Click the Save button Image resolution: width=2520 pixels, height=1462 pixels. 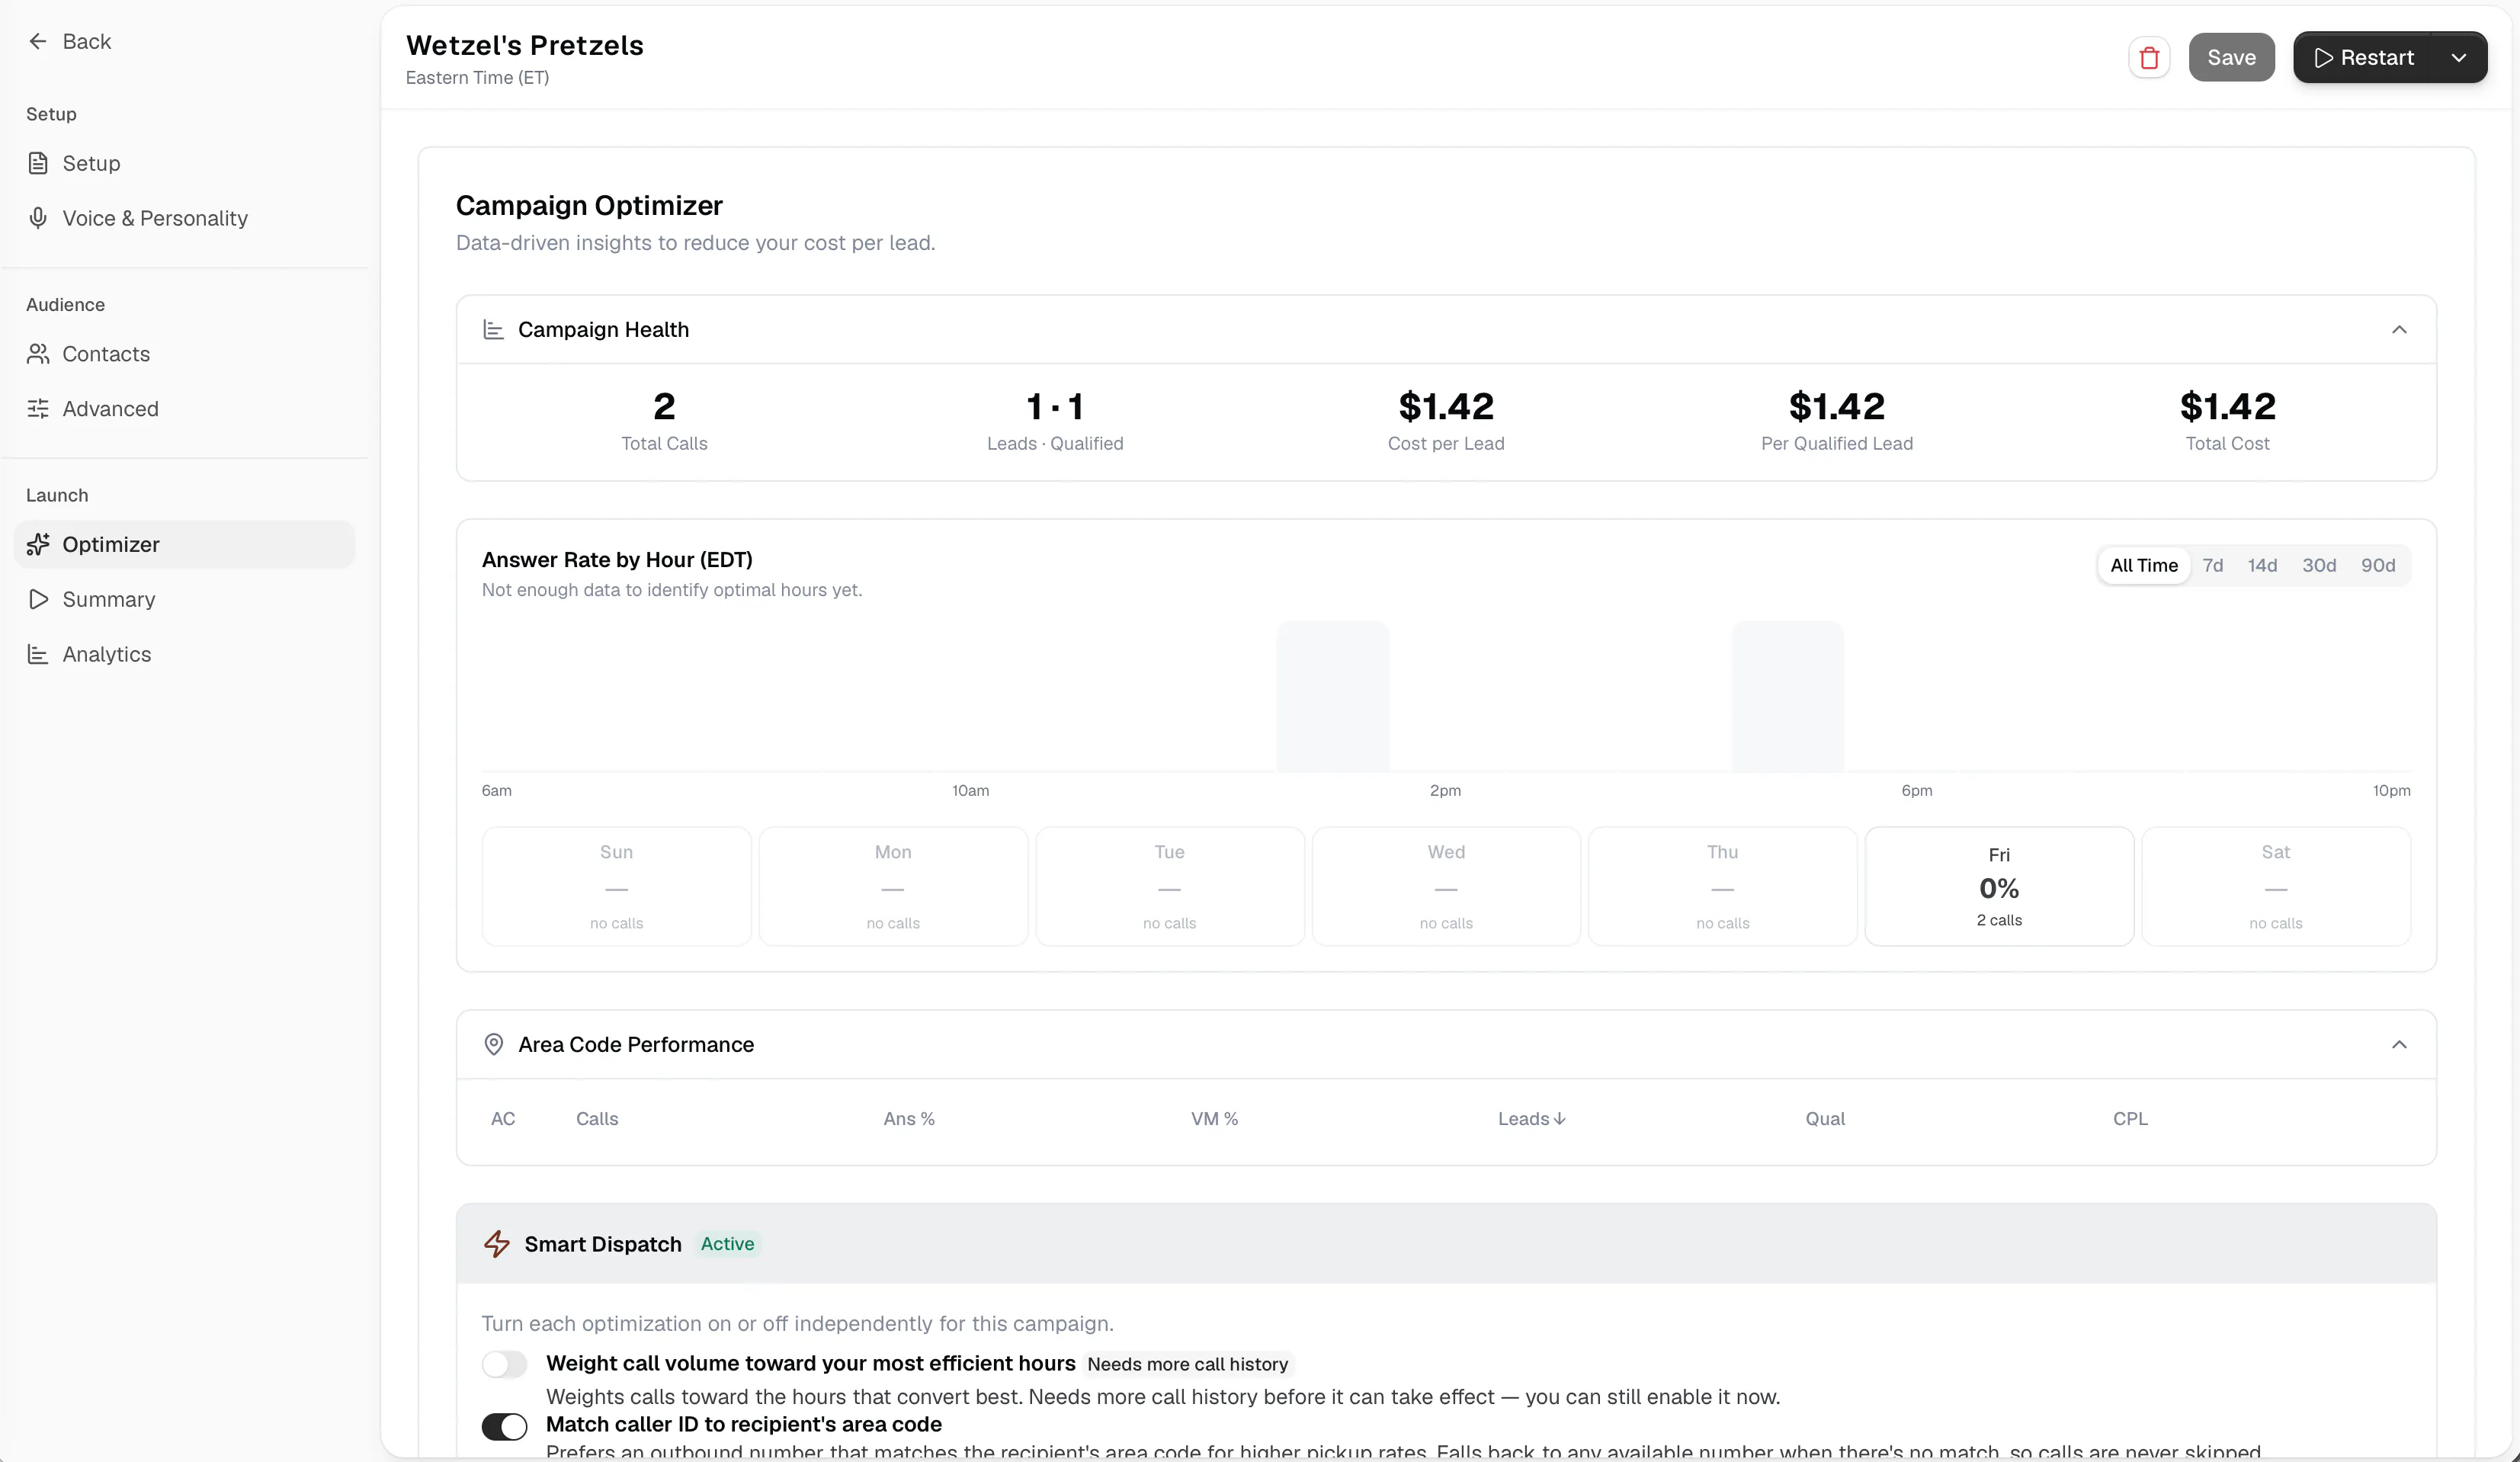pos(2231,58)
